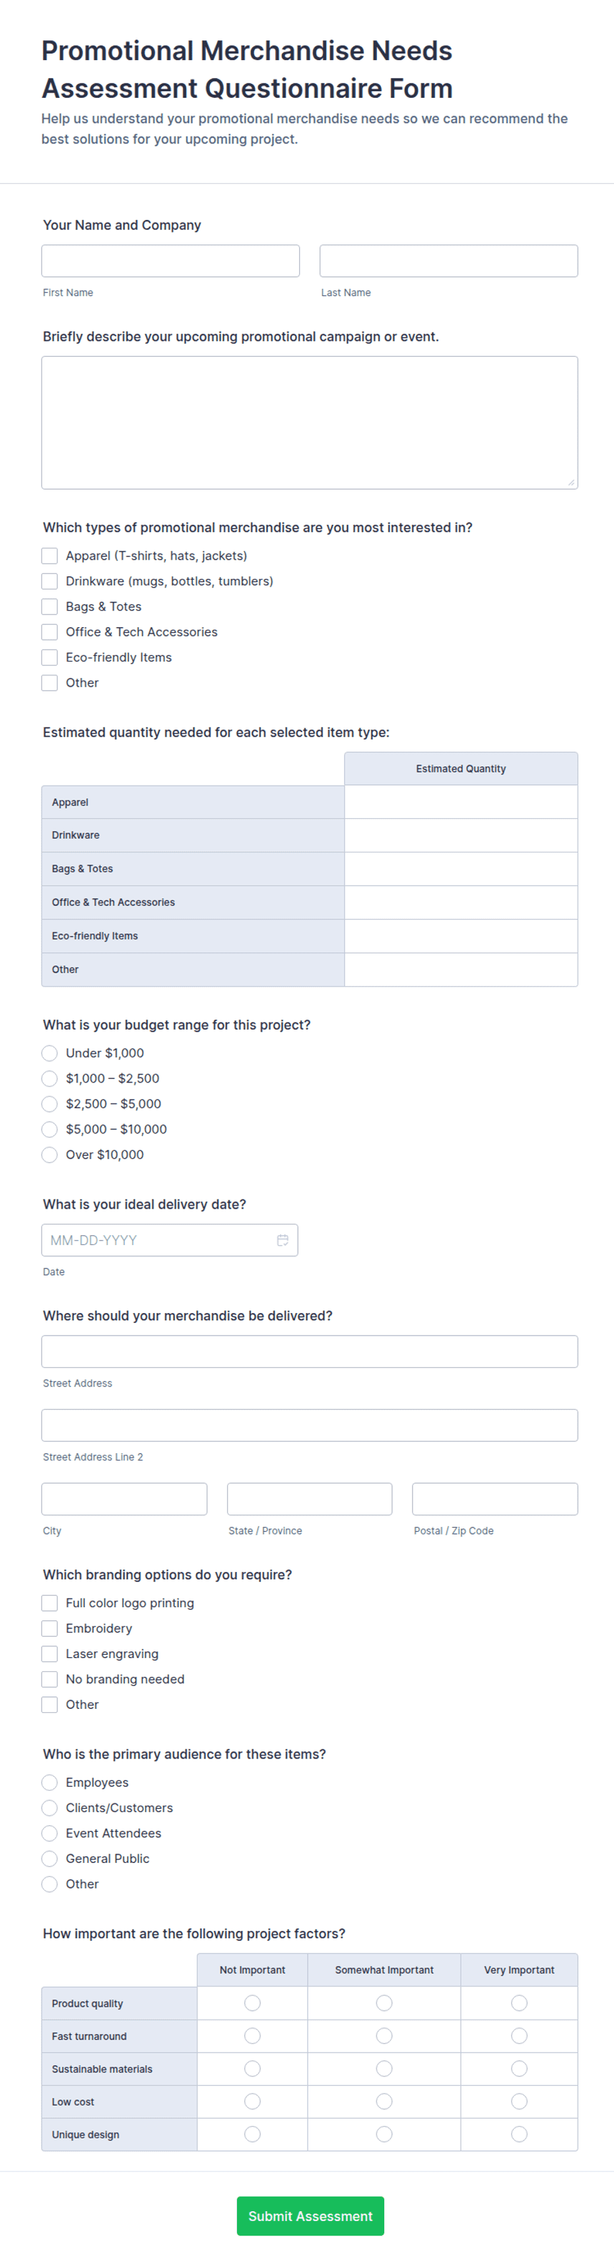
Task: Enable the Laser engraving branding option
Action: (50, 1653)
